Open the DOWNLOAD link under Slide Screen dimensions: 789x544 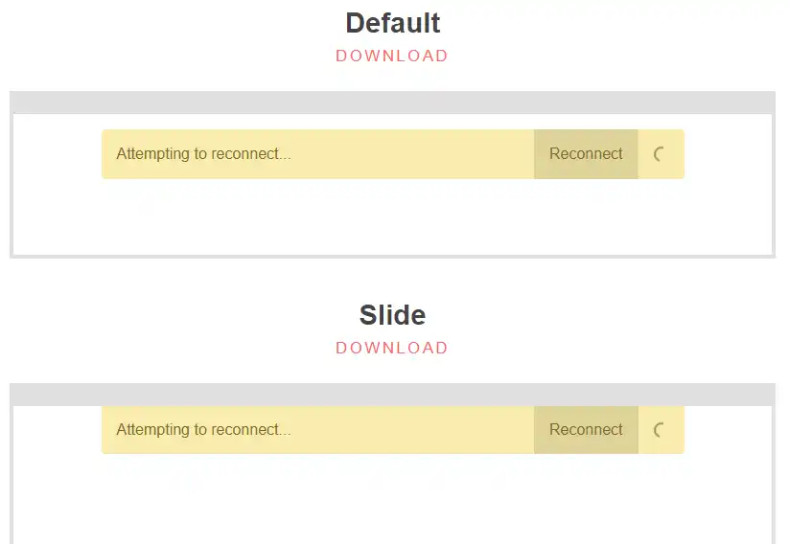tap(392, 348)
